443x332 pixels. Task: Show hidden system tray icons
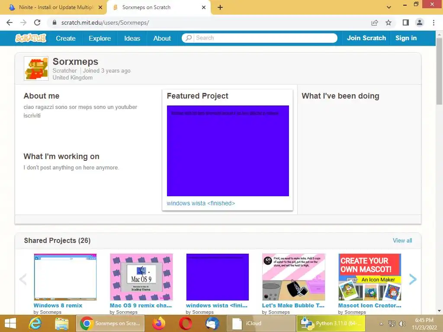click(381, 323)
